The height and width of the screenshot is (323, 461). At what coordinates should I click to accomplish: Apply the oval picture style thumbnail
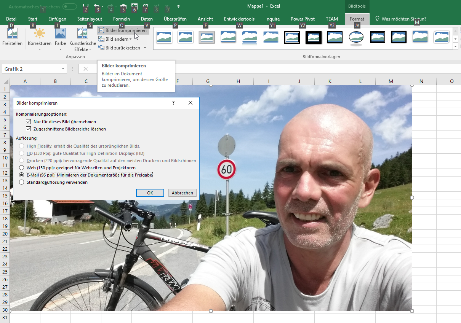pyautogui.click(x=356, y=37)
